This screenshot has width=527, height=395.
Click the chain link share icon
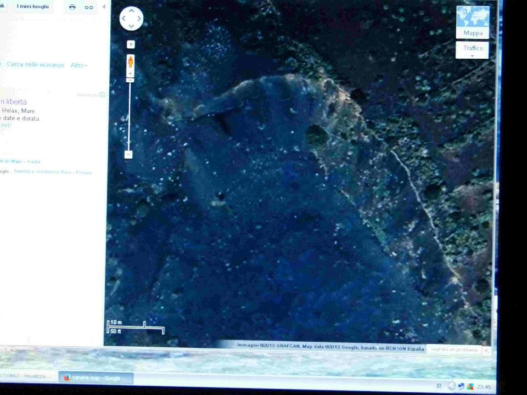[x=89, y=7]
